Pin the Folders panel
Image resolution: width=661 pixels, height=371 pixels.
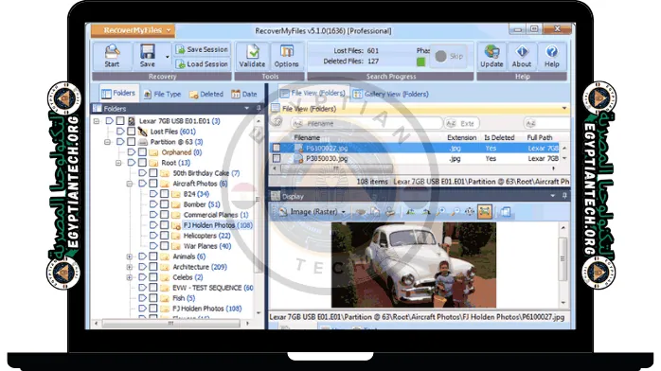point(259,108)
